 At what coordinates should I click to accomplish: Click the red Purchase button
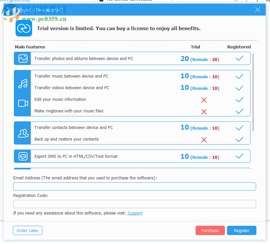[210, 230]
